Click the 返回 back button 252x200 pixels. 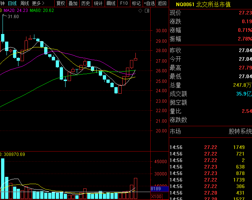click(162, 3)
